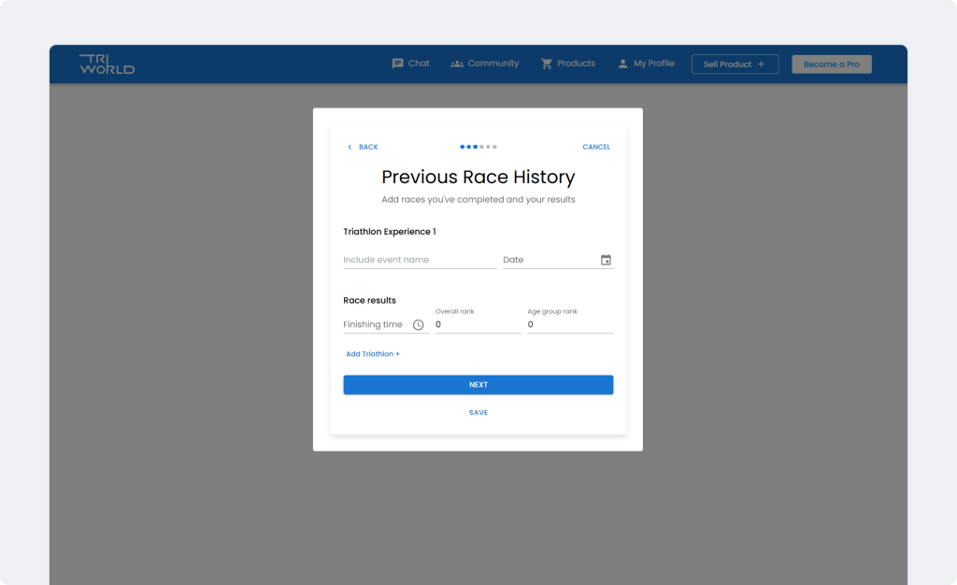
Task: Focus the Include event name field
Action: coord(420,260)
